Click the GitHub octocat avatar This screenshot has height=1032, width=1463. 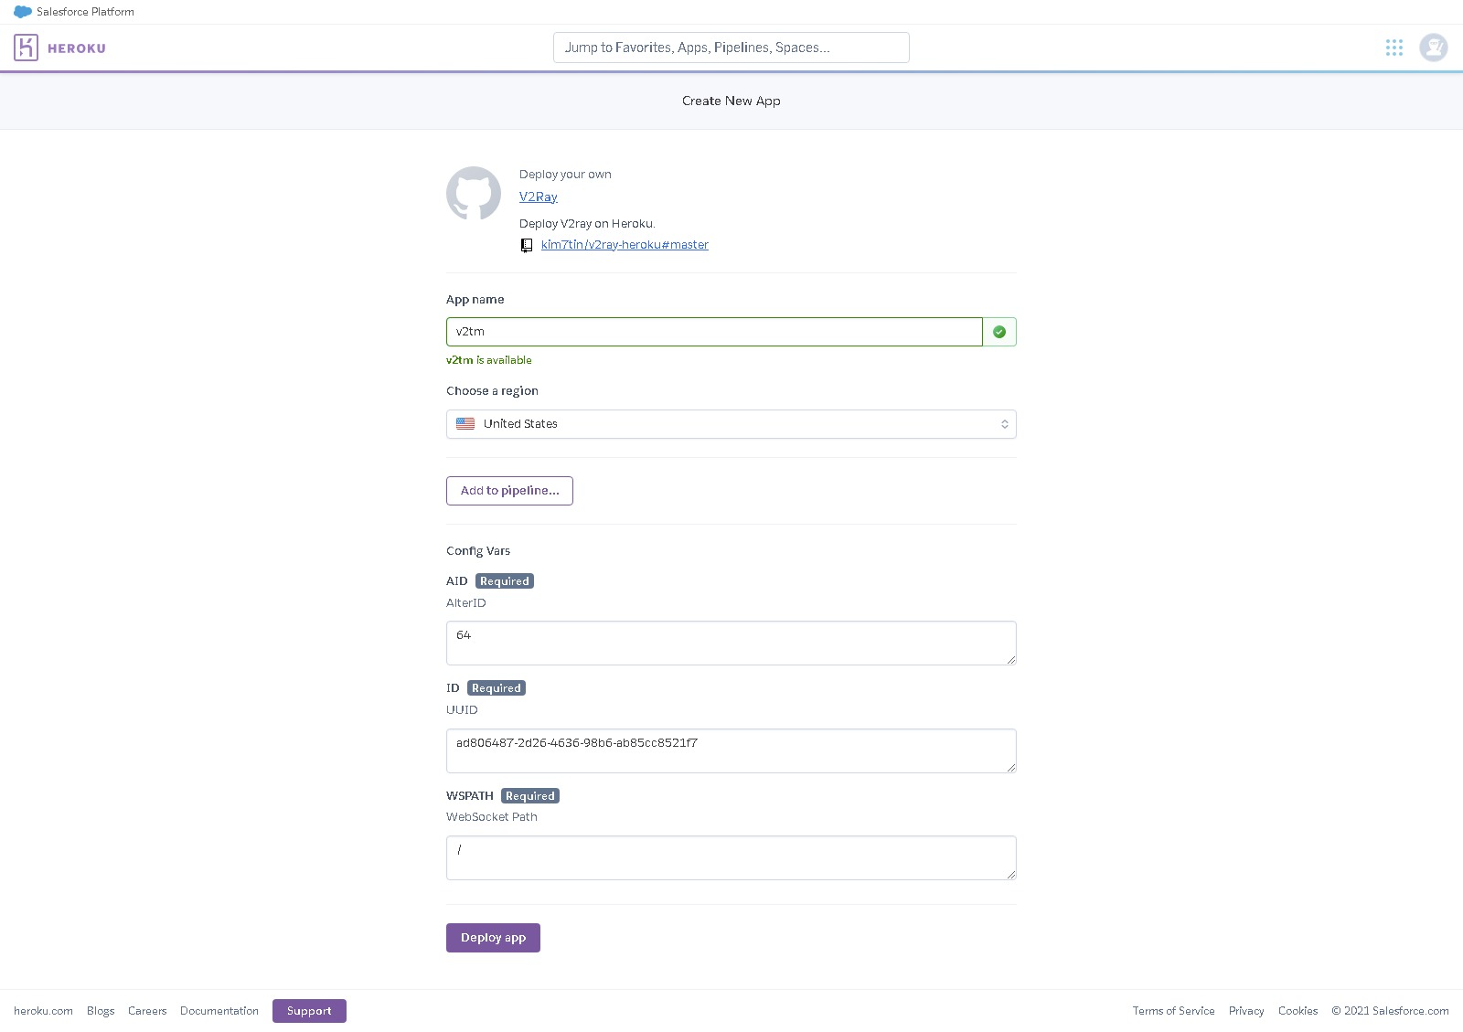(474, 193)
